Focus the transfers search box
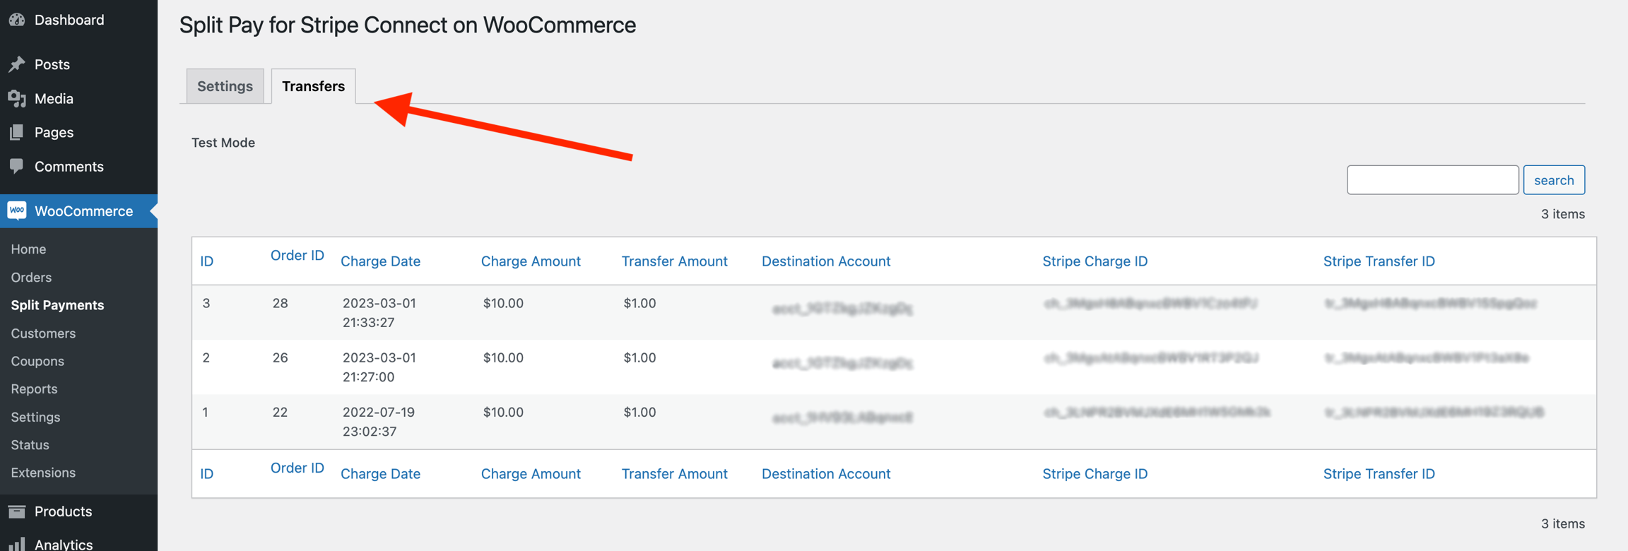Image resolution: width=1628 pixels, height=551 pixels. point(1432,179)
